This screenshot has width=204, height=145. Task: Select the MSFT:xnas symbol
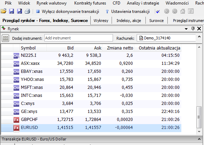(x=32, y=87)
